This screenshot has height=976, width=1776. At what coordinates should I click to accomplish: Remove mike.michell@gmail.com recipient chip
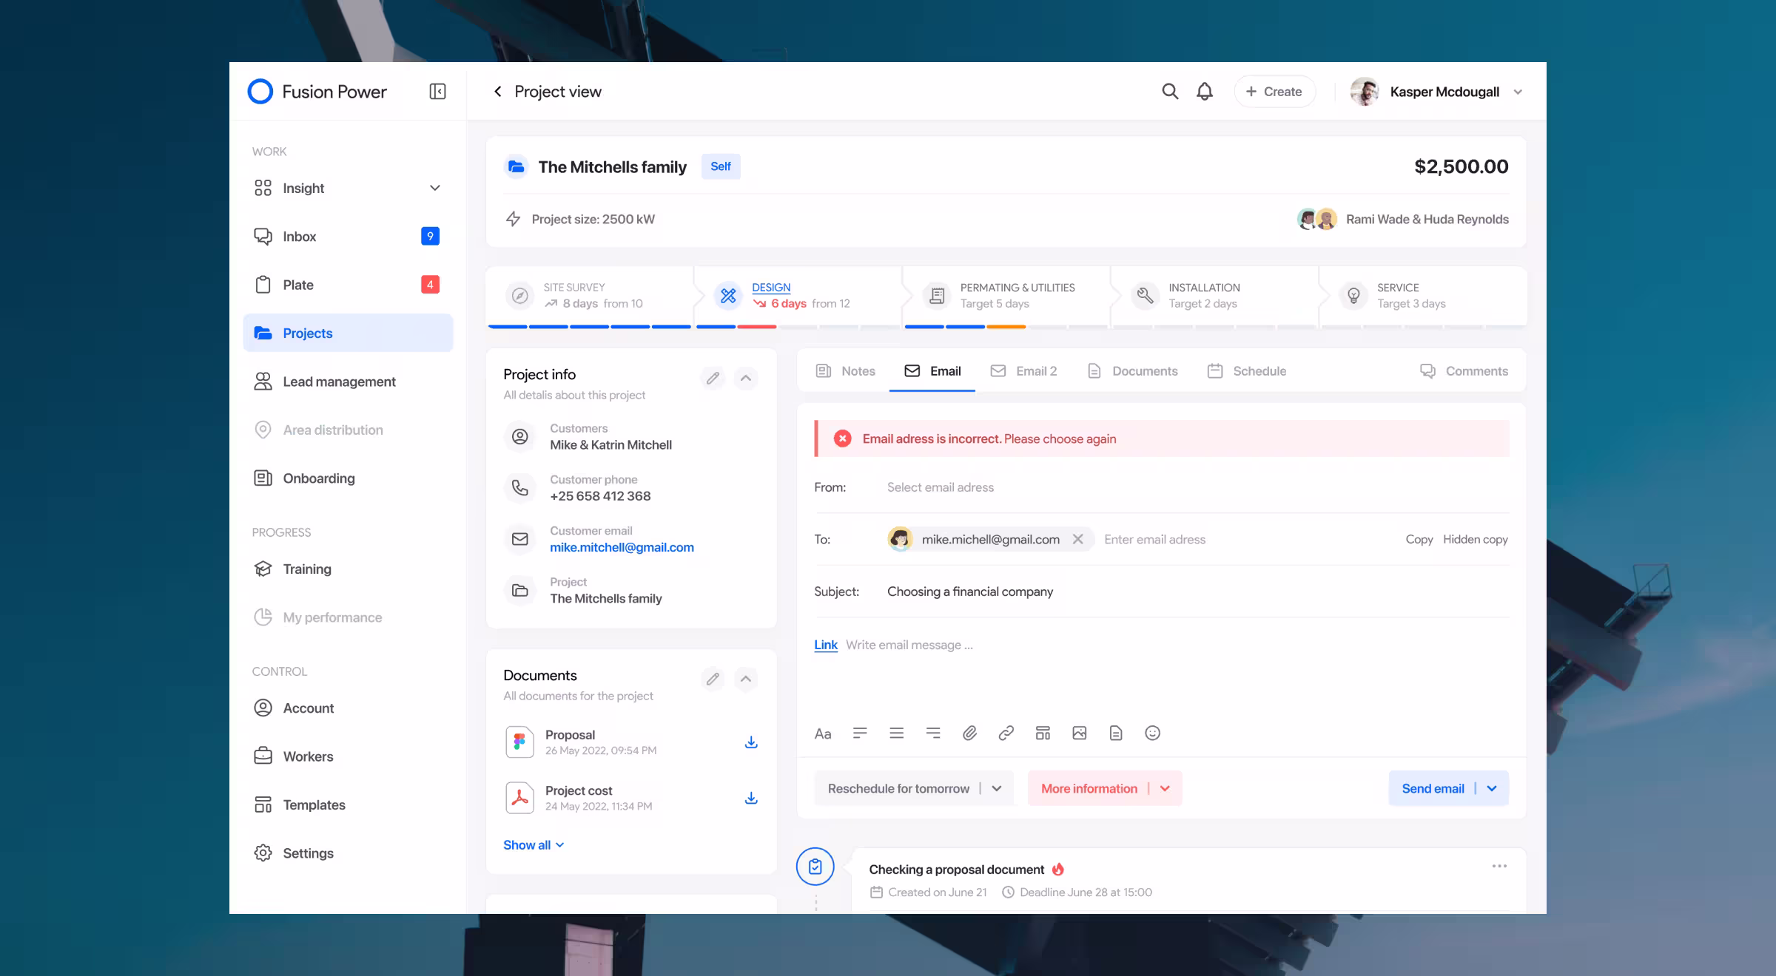pos(1078,539)
